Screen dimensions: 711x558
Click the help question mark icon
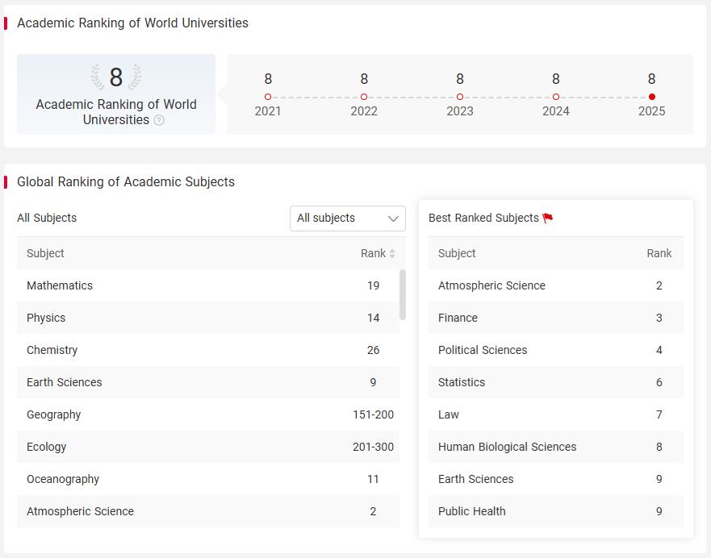click(x=159, y=120)
